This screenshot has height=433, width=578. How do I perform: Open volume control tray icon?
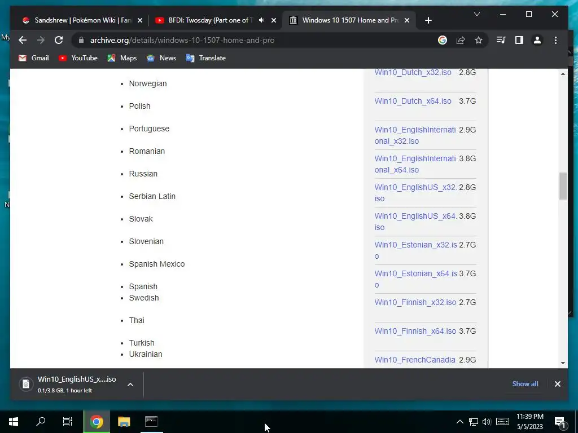coord(487,422)
